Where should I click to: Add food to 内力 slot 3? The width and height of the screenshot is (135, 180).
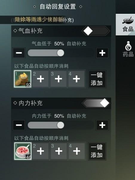[x=59, y=151]
